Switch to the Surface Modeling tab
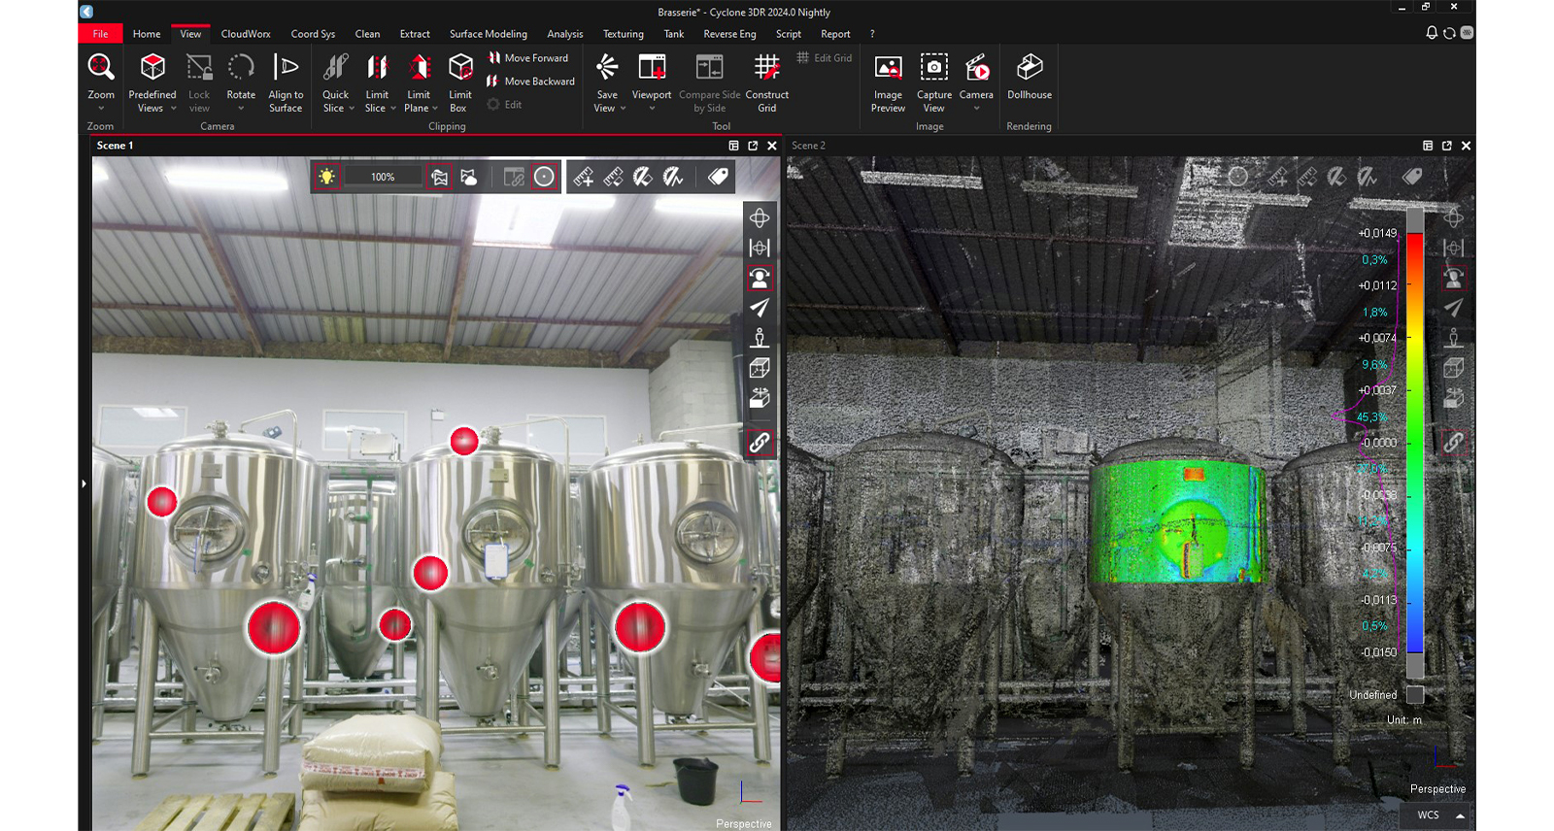The image size is (1554, 831). coord(488,34)
